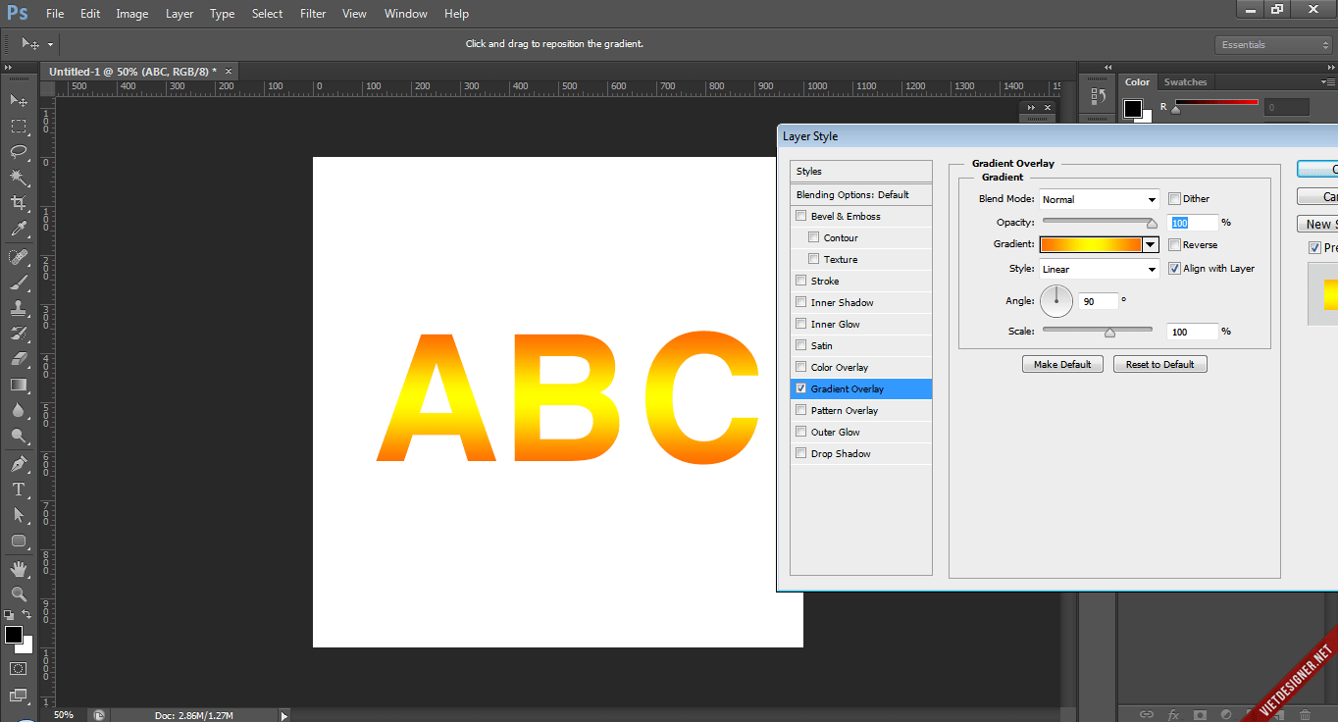Click the Angle dial
The width and height of the screenshot is (1338, 722).
pyautogui.click(x=1056, y=301)
